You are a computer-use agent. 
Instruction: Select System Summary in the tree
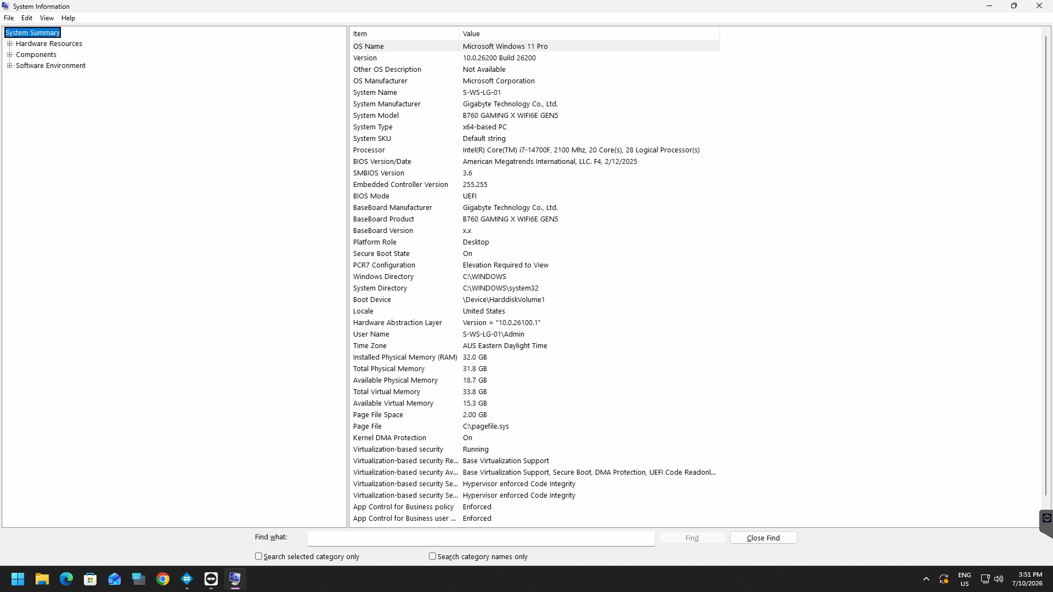(x=32, y=33)
